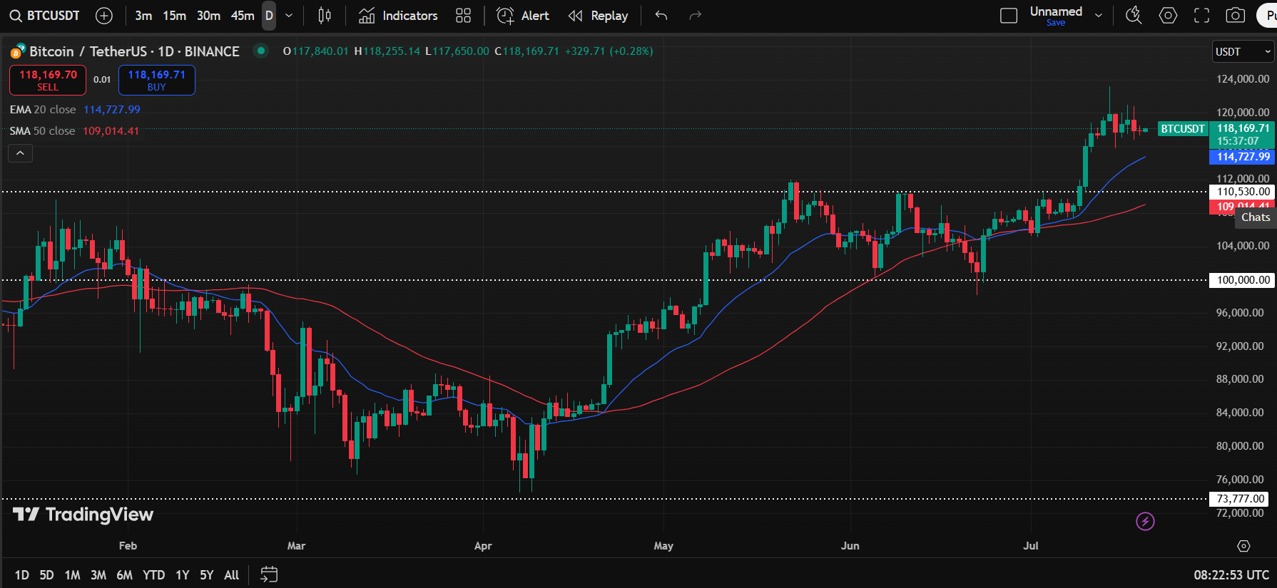Set date range to All
1277x588 pixels.
click(x=231, y=574)
